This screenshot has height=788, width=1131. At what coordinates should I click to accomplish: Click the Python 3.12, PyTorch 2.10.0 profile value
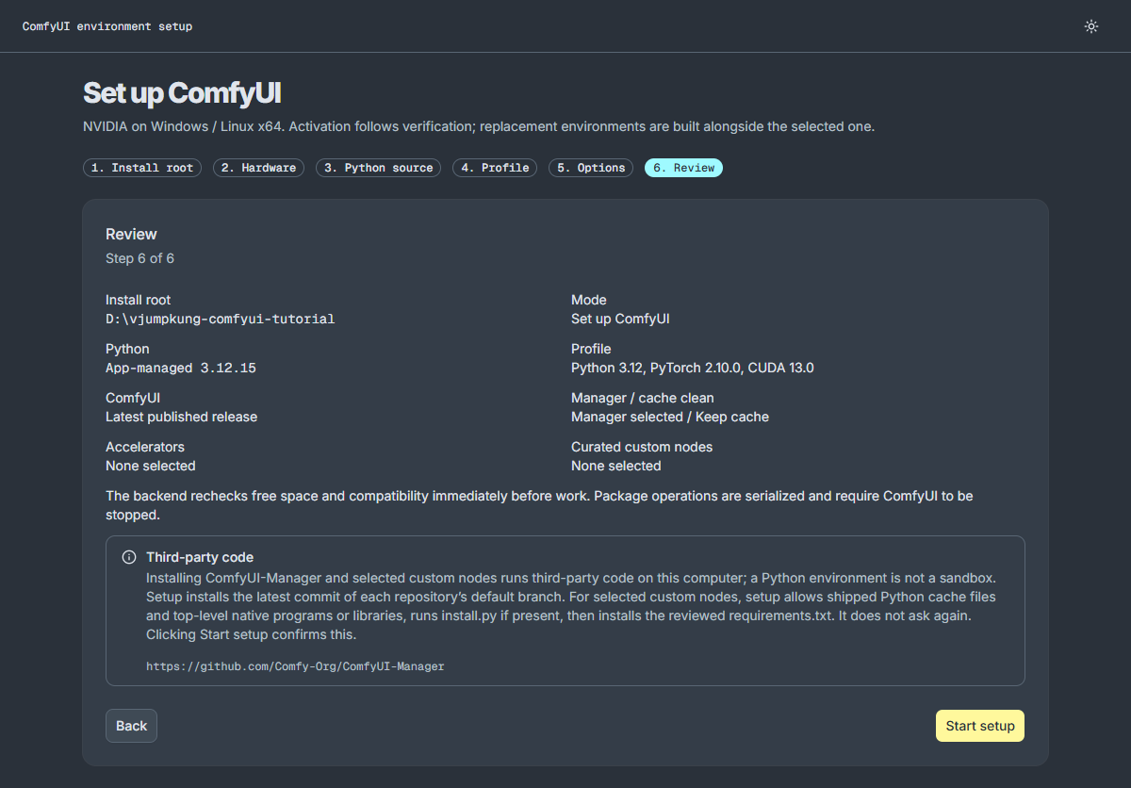coord(693,368)
